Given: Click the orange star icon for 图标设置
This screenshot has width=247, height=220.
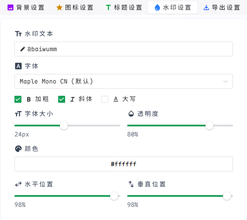Looking at the screenshot, I should [x=59, y=7].
